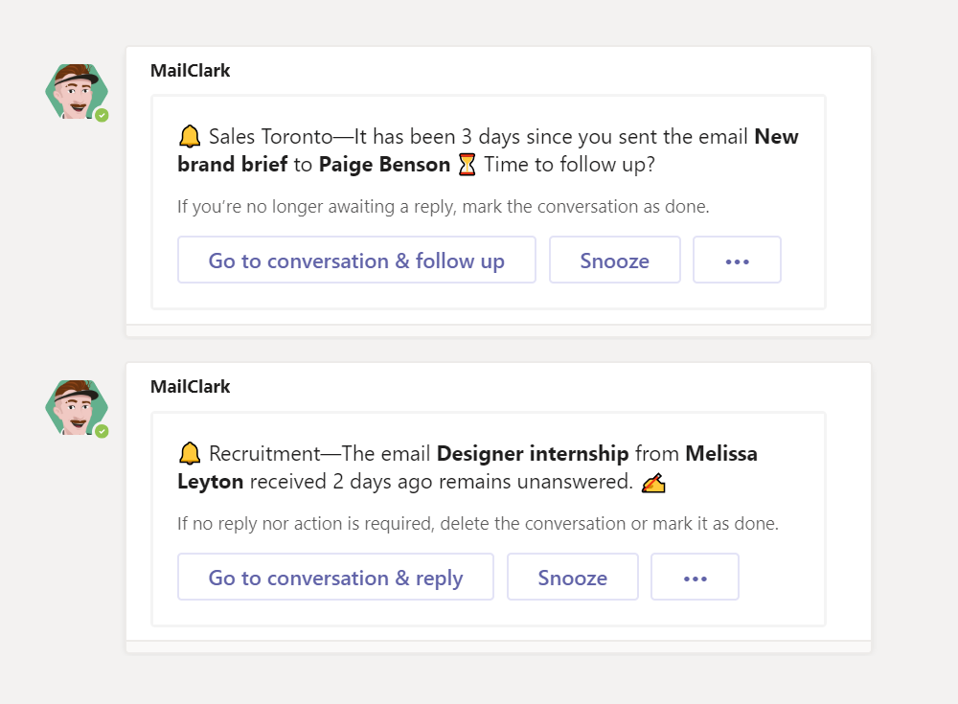This screenshot has height=704, width=958.
Task: Click hourglass emoji before 'Time to follow up?'
Action: click(467, 165)
